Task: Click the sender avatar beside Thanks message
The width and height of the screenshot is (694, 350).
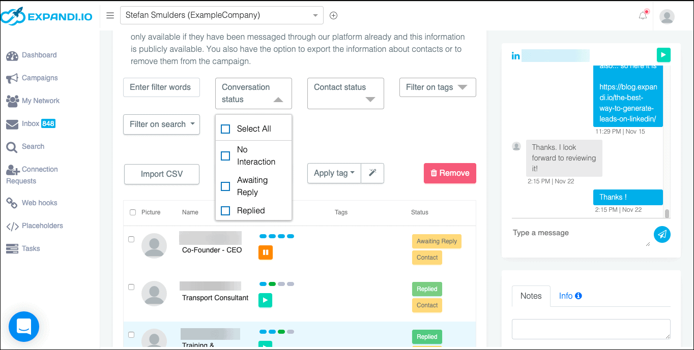Action: pyautogui.click(x=516, y=147)
